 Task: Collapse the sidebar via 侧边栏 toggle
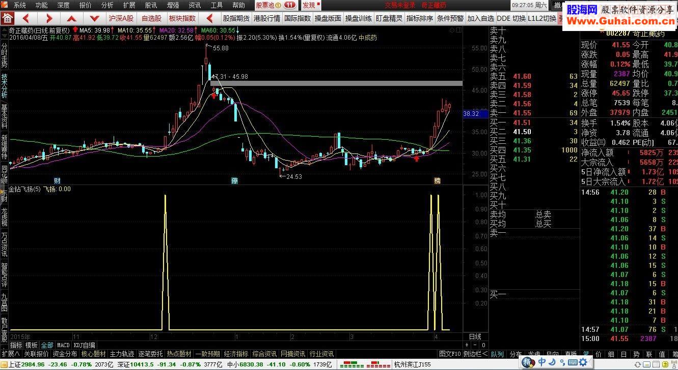tap(475, 354)
